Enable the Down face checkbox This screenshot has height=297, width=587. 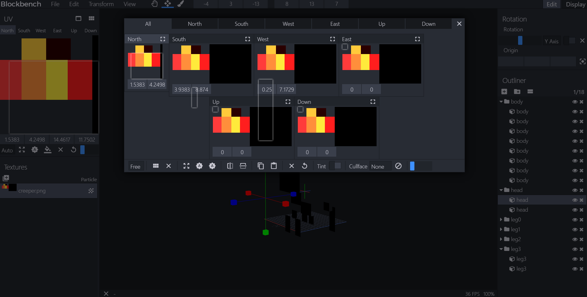pos(300,109)
